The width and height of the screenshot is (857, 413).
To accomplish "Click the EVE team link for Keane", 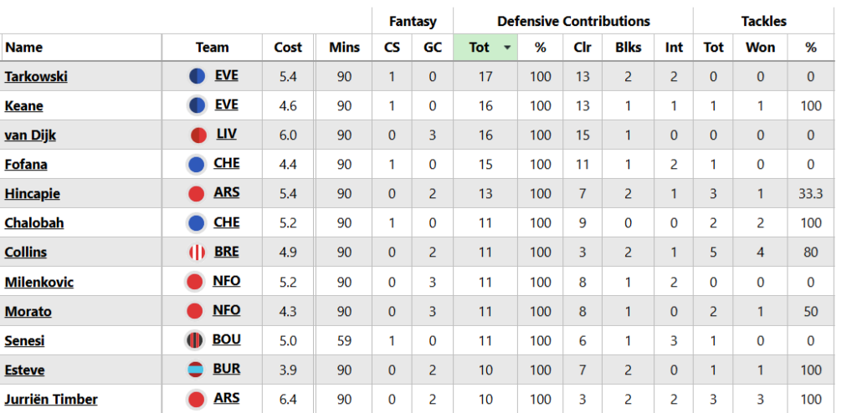I will (x=226, y=105).
